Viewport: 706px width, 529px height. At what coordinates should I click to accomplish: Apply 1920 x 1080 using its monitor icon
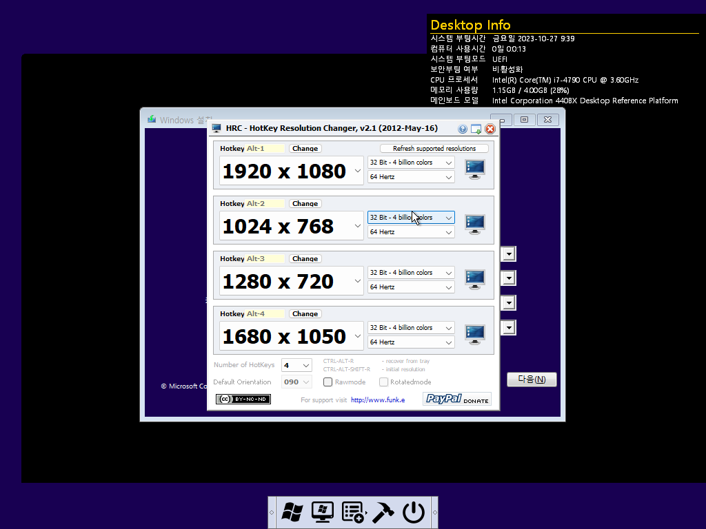[474, 169]
